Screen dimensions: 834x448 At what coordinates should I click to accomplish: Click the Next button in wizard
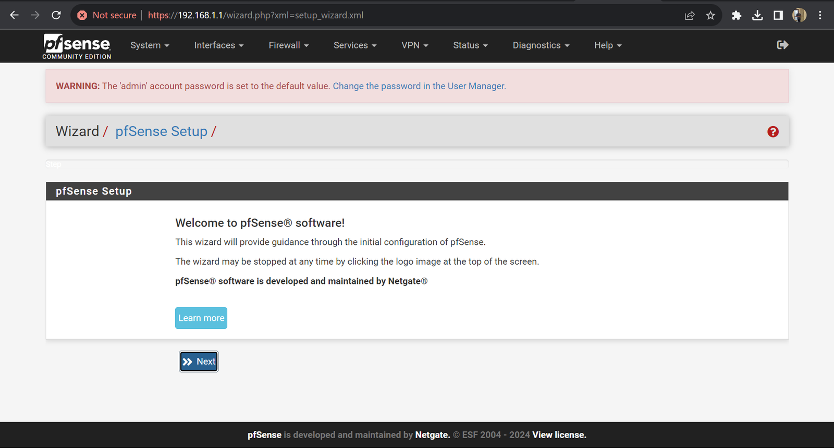click(x=199, y=362)
